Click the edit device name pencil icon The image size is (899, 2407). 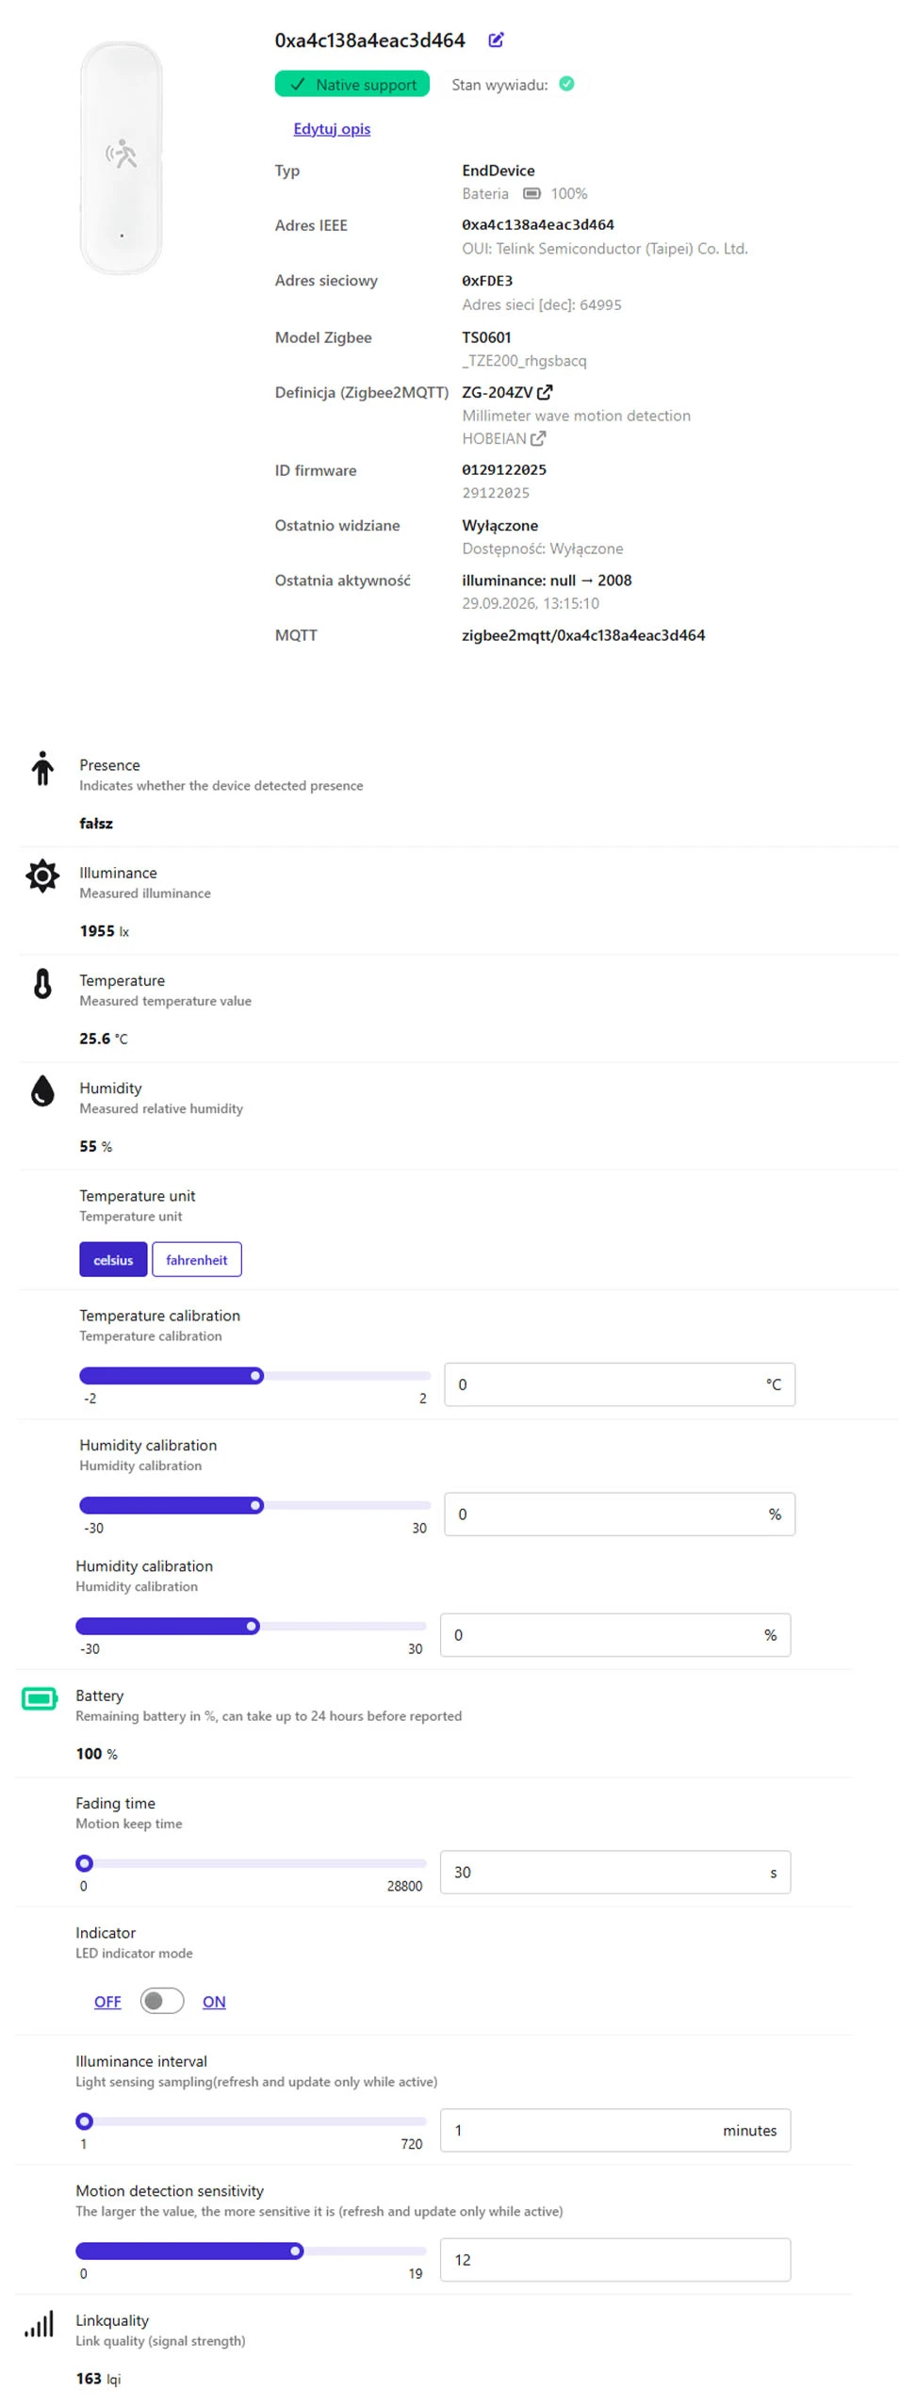(x=496, y=40)
